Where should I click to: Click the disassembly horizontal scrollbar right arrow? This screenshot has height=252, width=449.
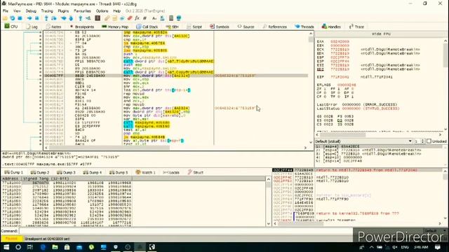pos(305,148)
